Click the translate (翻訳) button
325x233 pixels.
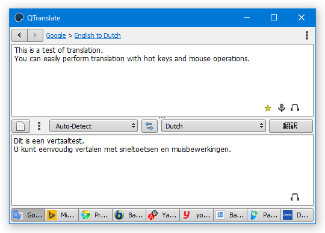[x=291, y=126]
